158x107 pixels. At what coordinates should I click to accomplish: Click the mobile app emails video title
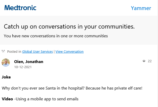tap(47, 99)
